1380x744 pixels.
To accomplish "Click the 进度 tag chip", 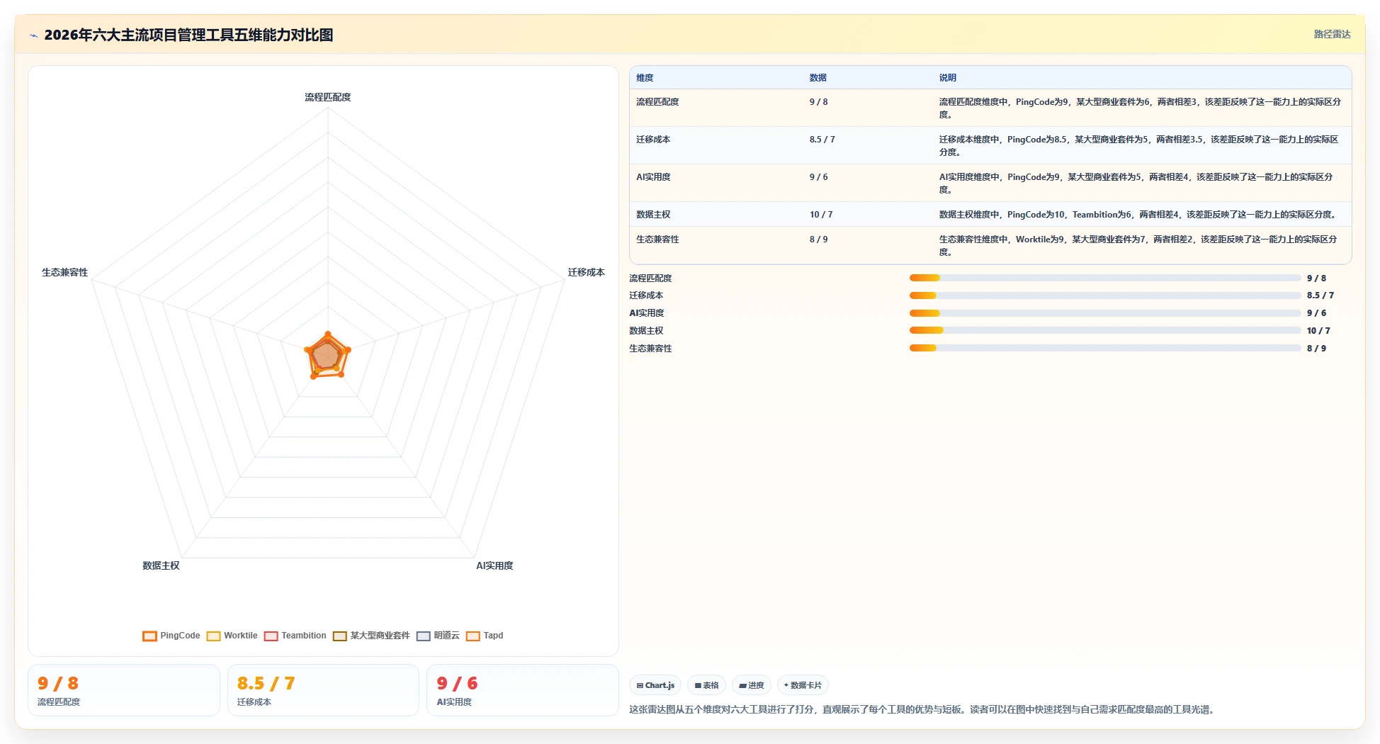I will pyautogui.click(x=752, y=685).
